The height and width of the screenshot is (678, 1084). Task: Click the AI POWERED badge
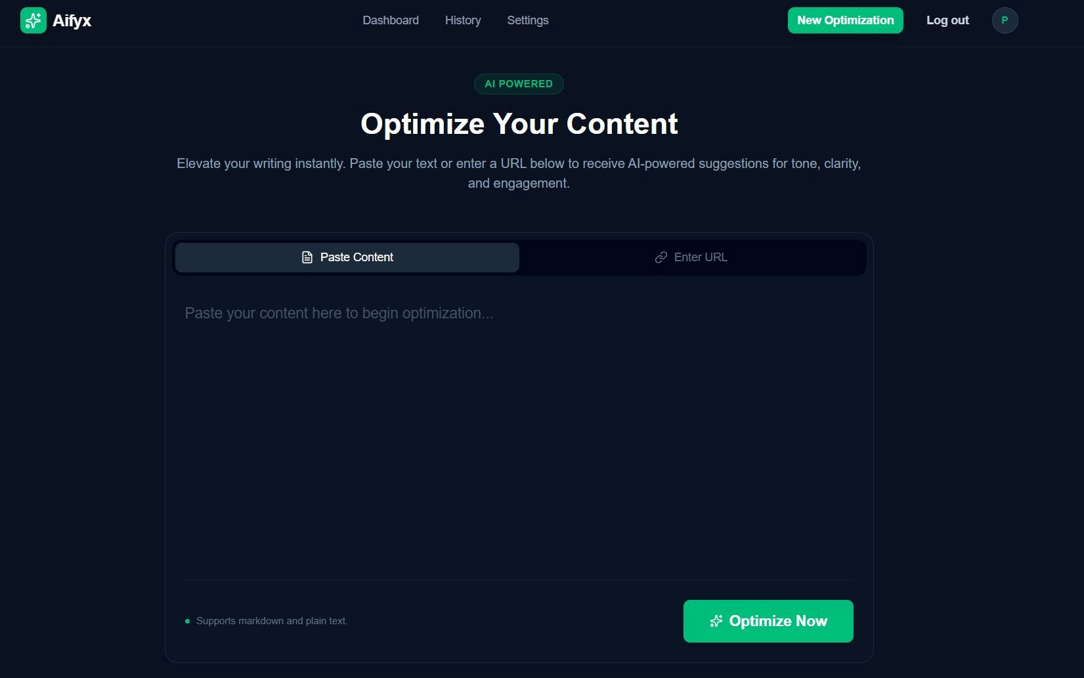pos(519,83)
